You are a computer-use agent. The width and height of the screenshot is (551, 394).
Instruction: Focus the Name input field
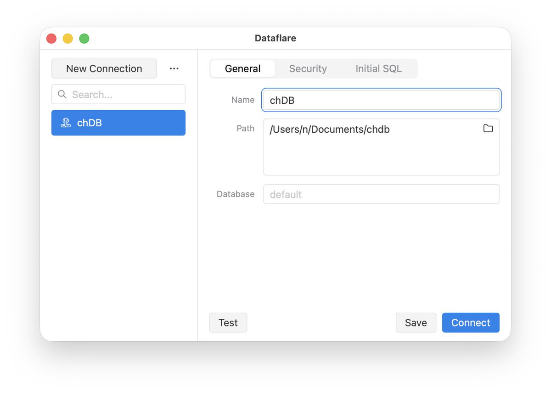(382, 100)
